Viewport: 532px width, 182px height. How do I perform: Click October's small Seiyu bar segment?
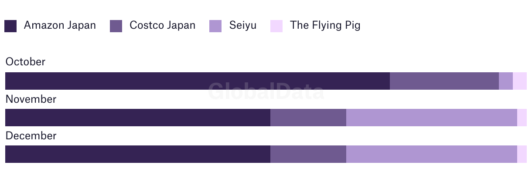(506, 81)
